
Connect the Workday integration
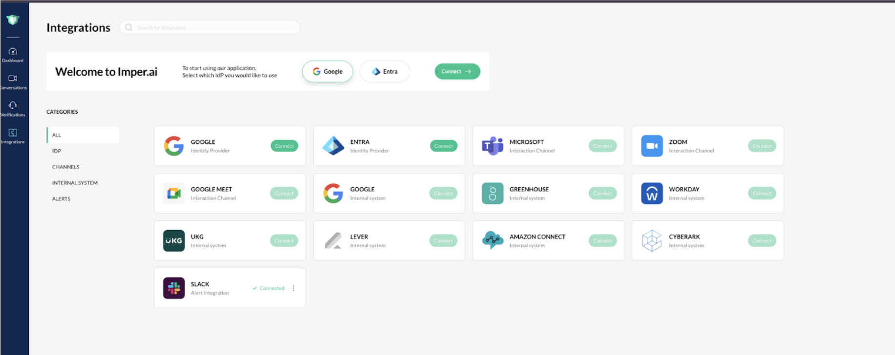762,193
